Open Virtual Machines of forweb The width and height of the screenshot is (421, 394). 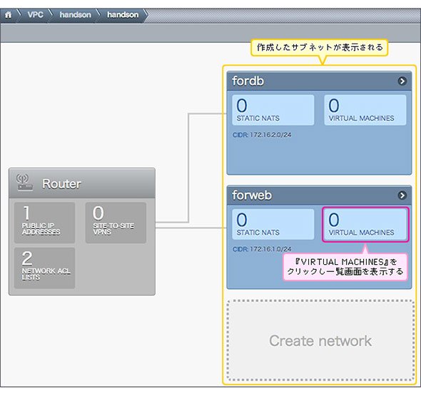tap(365, 224)
